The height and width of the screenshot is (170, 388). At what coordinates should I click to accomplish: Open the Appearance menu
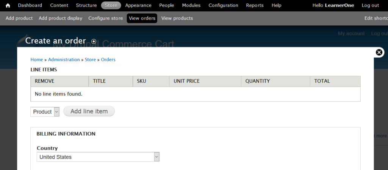tap(138, 5)
